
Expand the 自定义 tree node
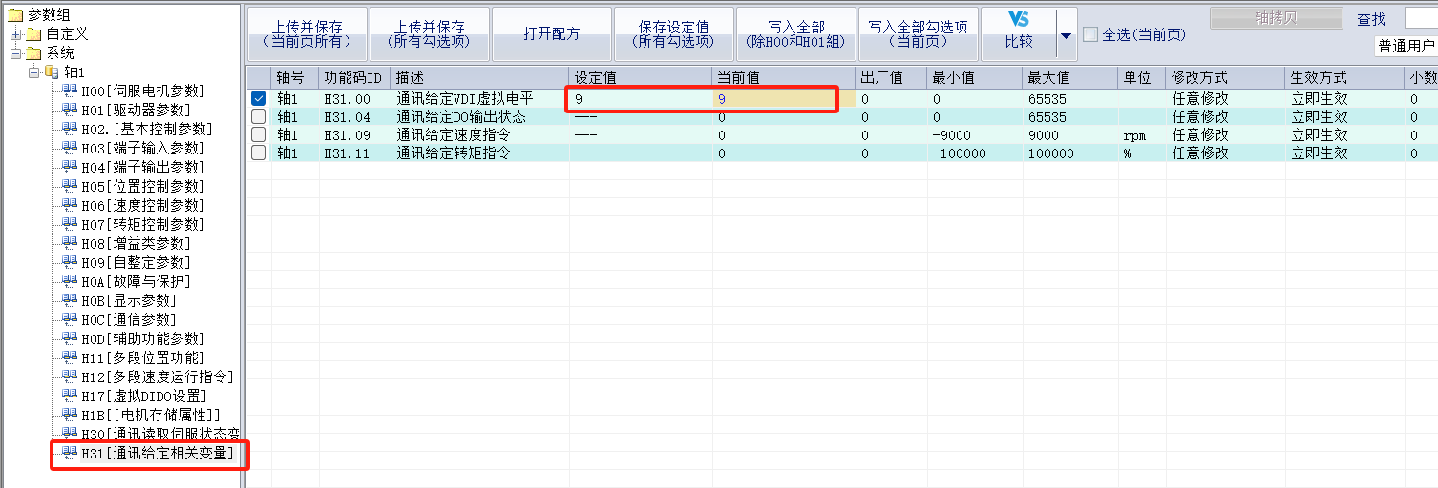(16, 34)
